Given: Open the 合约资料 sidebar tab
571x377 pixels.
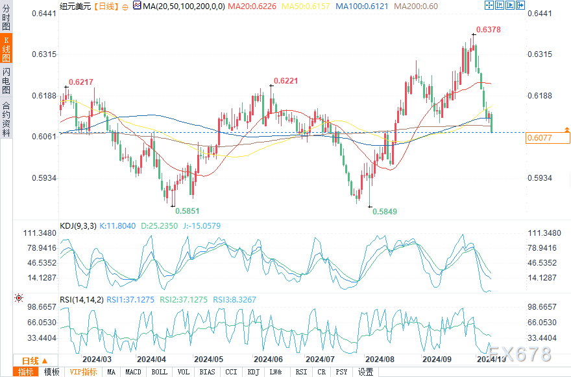Looking at the screenshot, I should click(x=6, y=119).
